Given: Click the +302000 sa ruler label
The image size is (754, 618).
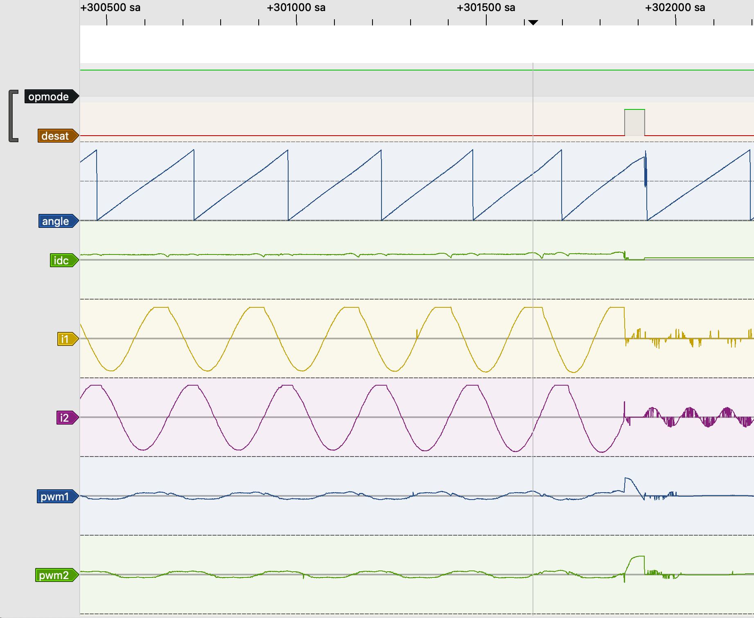Looking at the screenshot, I should click(x=675, y=8).
